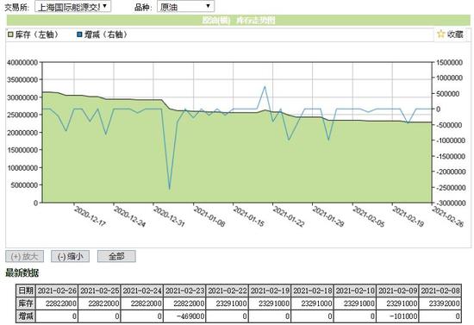The height and width of the screenshot is (325, 474).
Task: Click the 原油 dropdown arrow
Action: click(x=208, y=6)
